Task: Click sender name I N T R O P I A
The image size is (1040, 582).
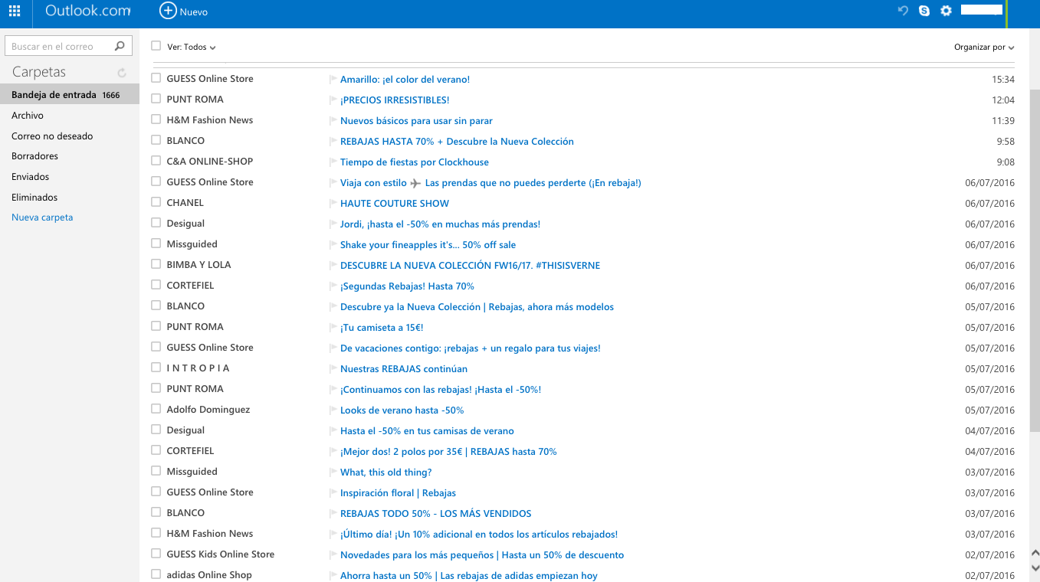Action: point(198,368)
